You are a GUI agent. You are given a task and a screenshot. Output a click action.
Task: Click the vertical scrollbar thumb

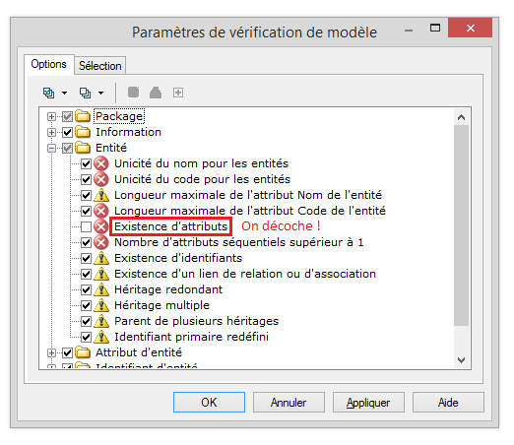click(461, 225)
